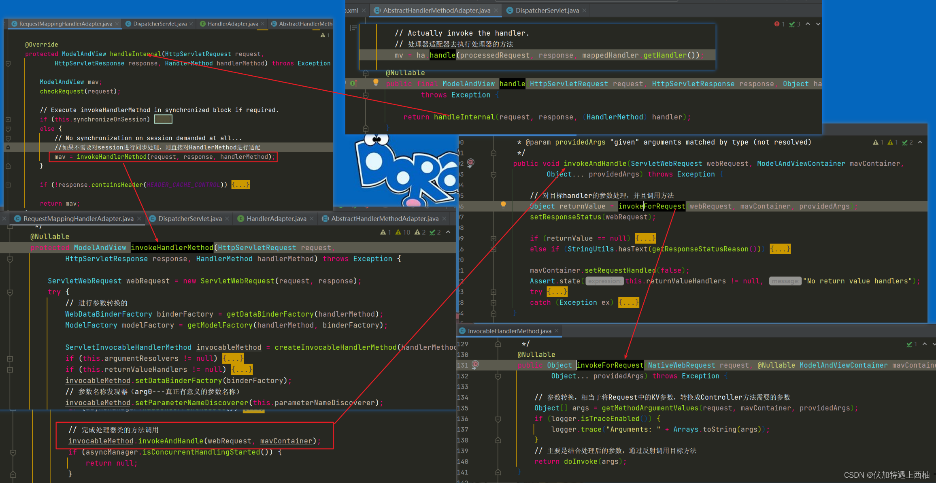Switch to DispatcherServlet.java tab in top-left editor
Screen dimensions: 936x483
point(160,24)
